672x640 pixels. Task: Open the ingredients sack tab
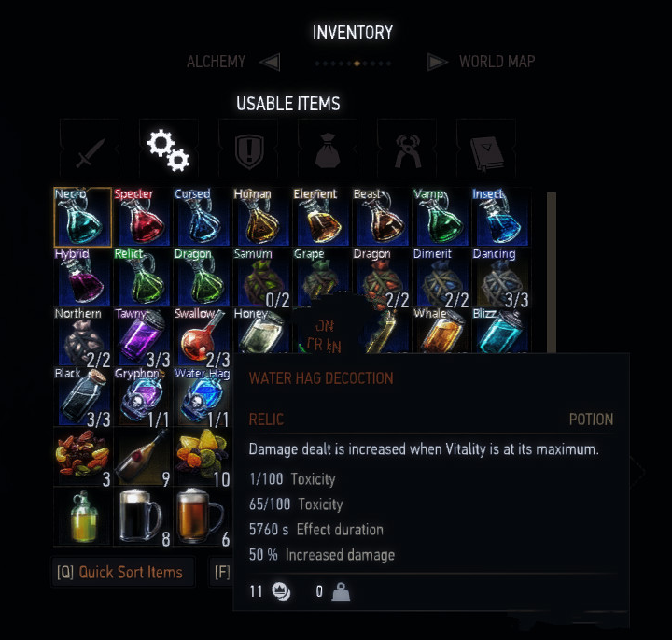[x=328, y=149]
